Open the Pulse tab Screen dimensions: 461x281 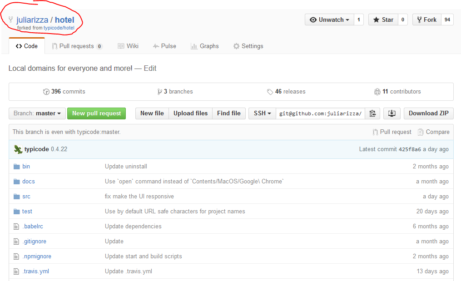point(164,46)
